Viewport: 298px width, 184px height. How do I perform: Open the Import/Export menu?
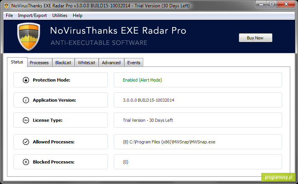(x=32, y=15)
